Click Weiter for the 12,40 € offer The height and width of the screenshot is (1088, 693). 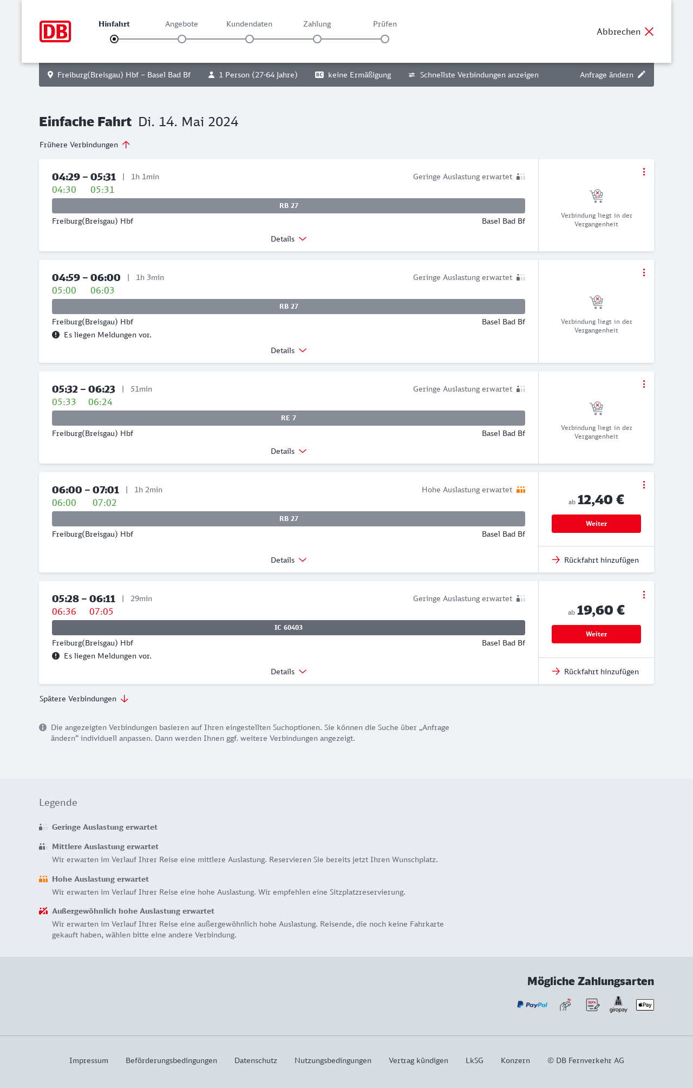point(596,524)
